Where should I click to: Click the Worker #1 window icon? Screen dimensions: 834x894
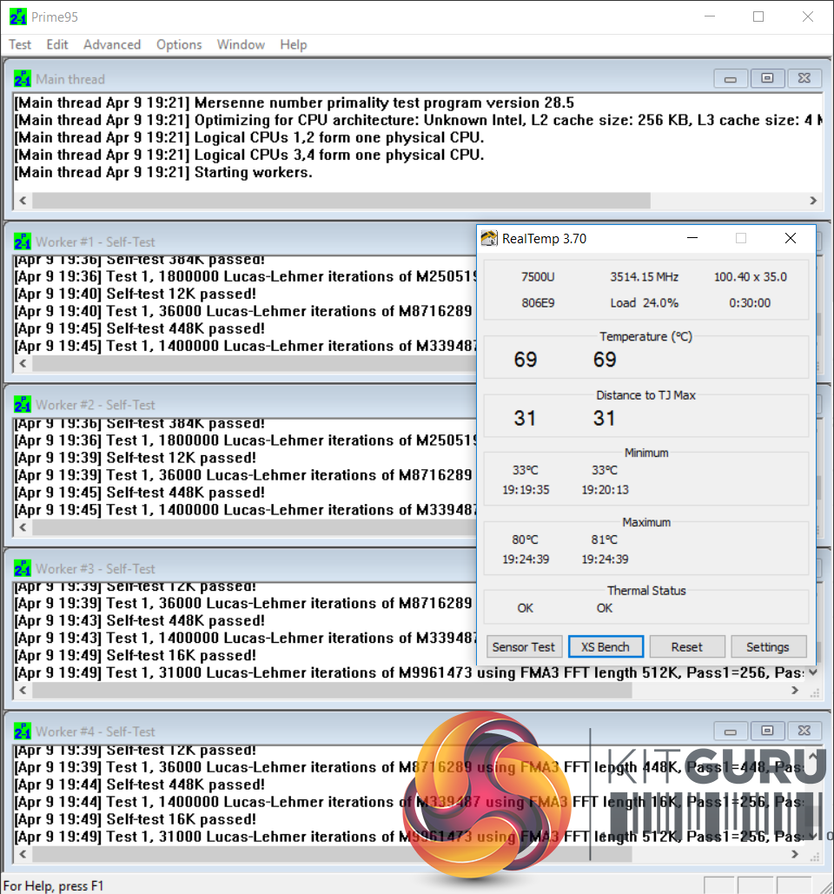(x=23, y=242)
